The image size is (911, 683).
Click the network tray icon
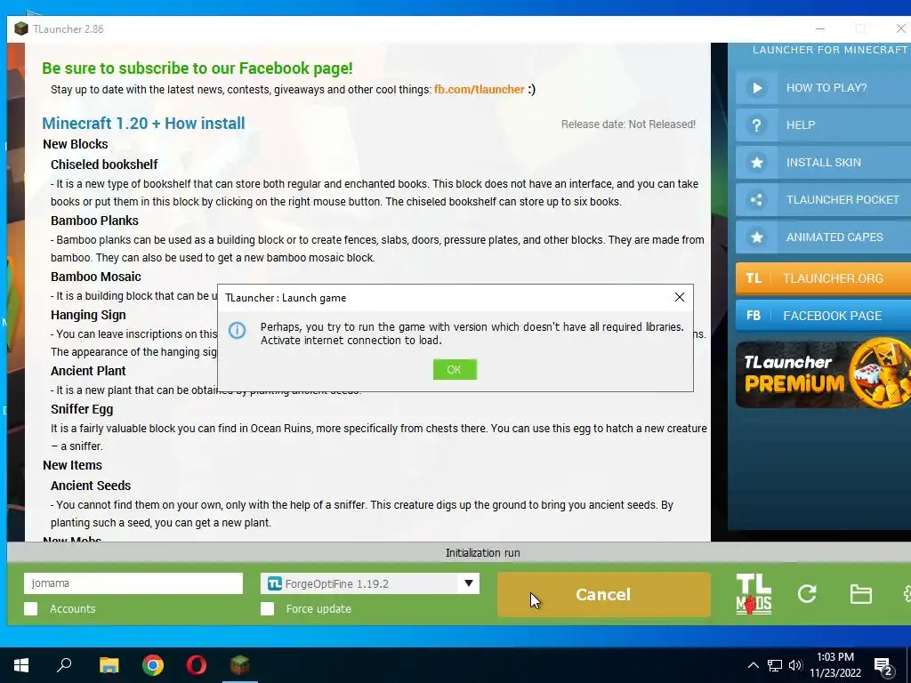click(775, 665)
